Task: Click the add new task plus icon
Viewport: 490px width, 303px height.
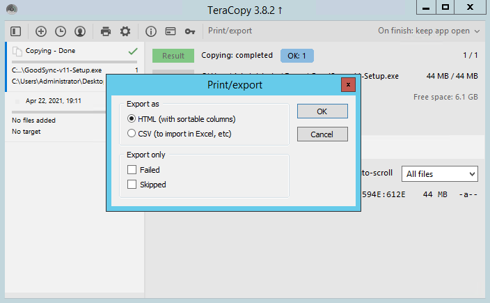Action: point(41,31)
